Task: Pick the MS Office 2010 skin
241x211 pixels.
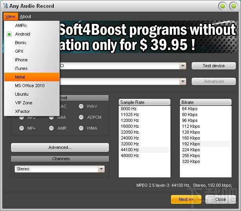Action: click(x=30, y=86)
